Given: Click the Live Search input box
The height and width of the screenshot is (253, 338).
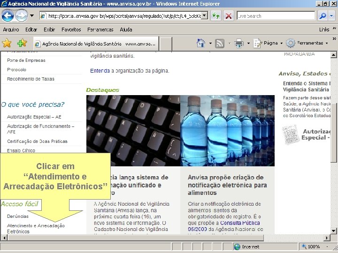Looking at the screenshot, I should click(276, 16).
